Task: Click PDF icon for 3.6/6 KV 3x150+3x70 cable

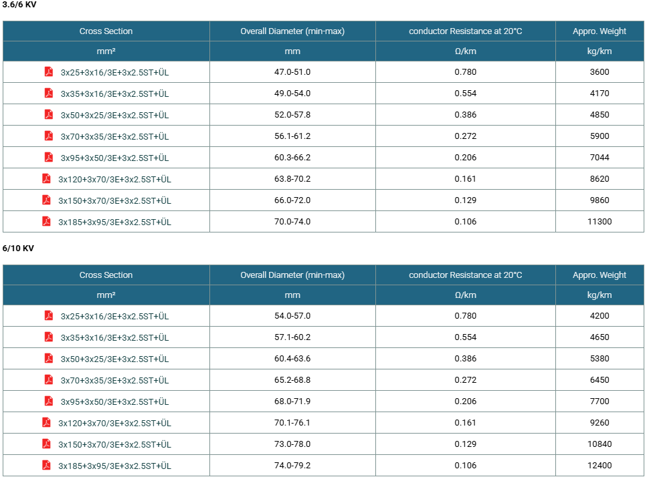Action: [x=46, y=200]
